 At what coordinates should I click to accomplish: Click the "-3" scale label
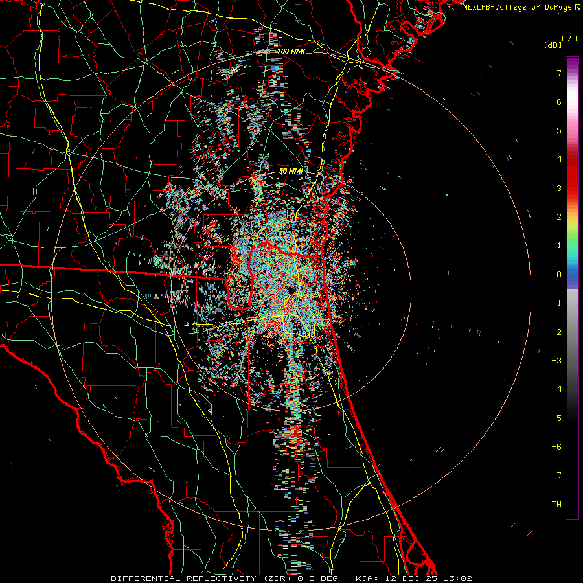click(556, 361)
